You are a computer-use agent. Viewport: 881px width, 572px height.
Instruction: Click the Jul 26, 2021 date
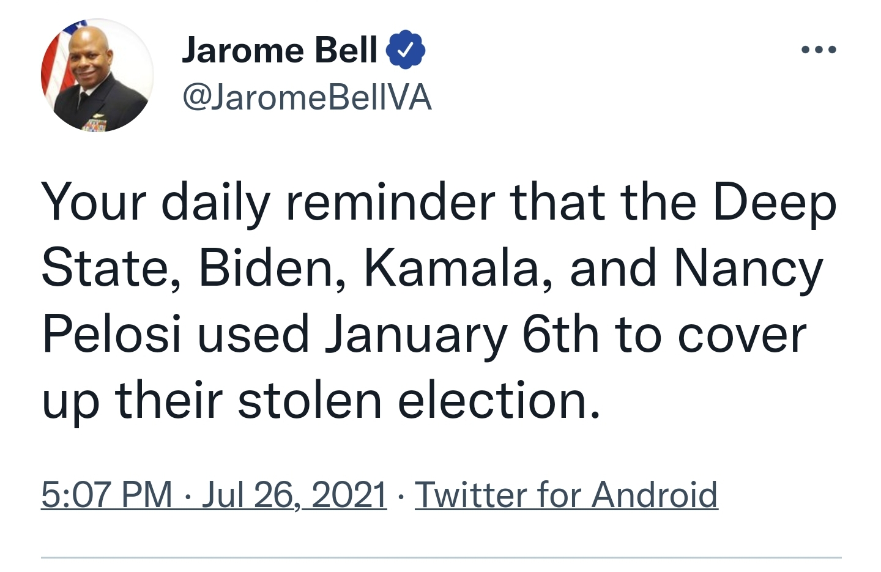click(x=294, y=494)
